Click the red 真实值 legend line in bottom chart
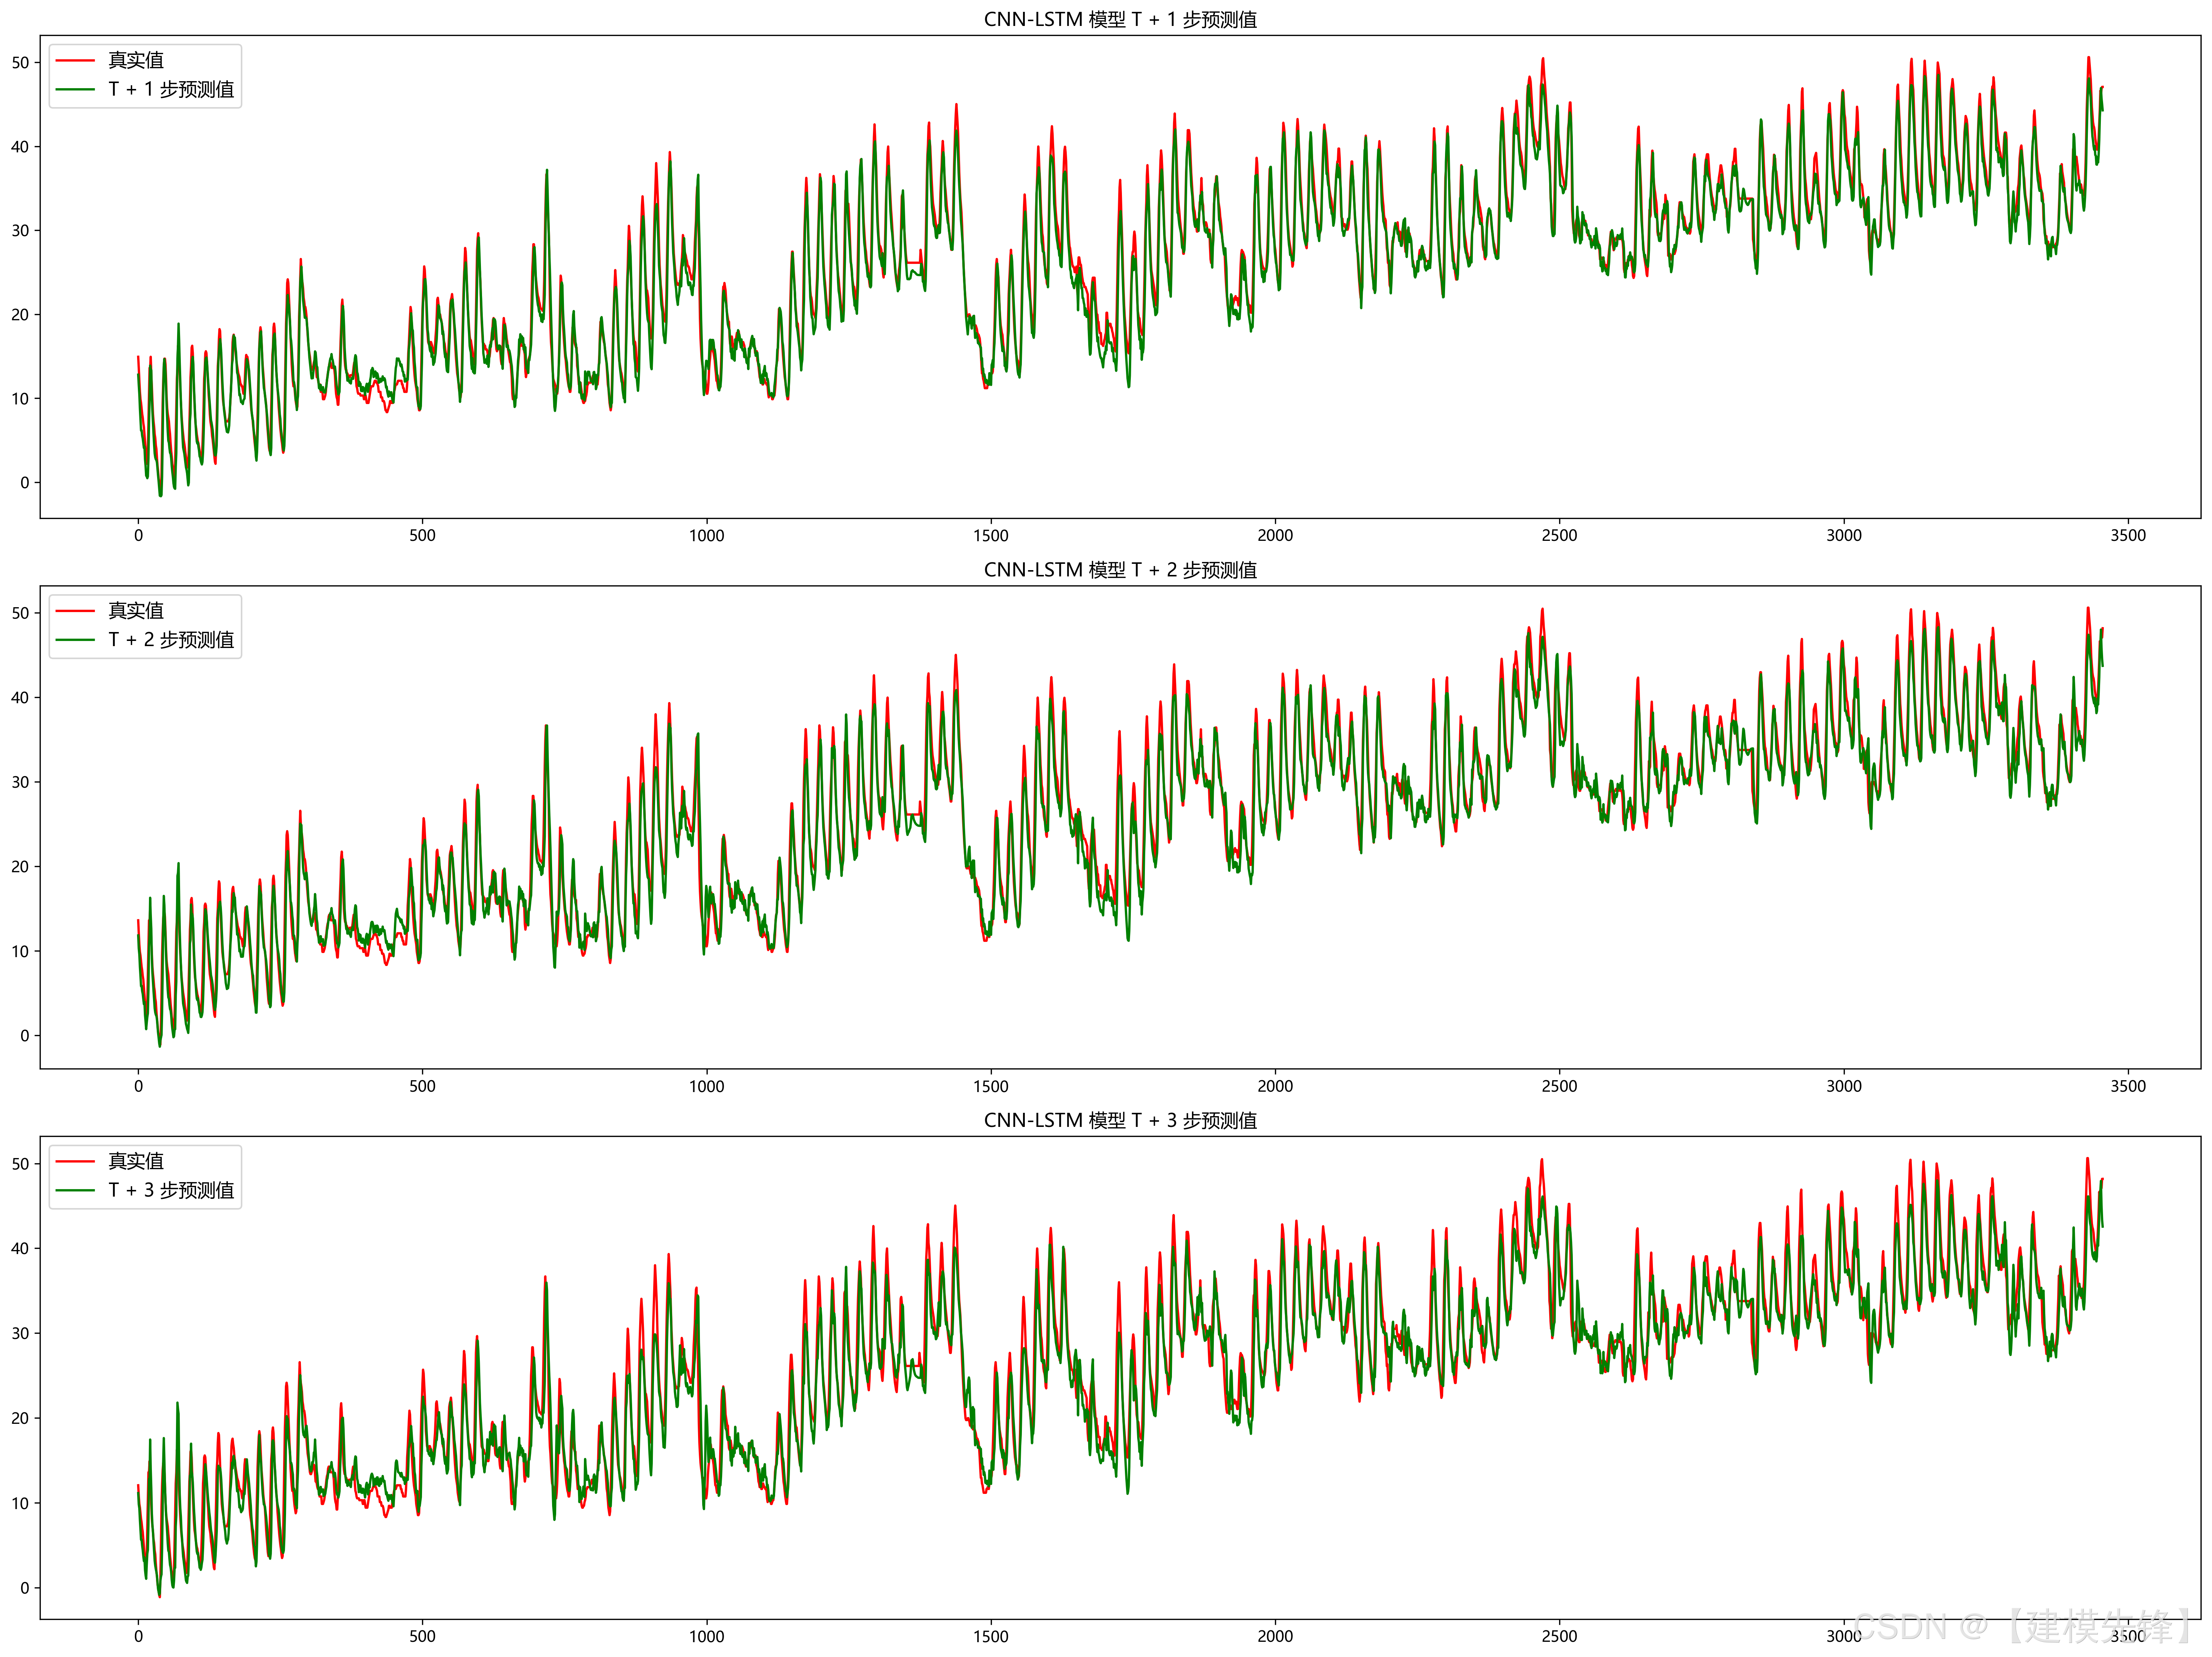The width and height of the screenshot is (2212, 1657). point(75,1162)
